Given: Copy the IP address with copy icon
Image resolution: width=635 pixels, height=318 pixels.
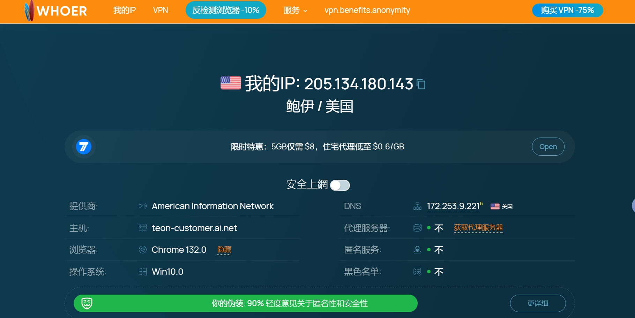Looking at the screenshot, I should [x=421, y=84].
